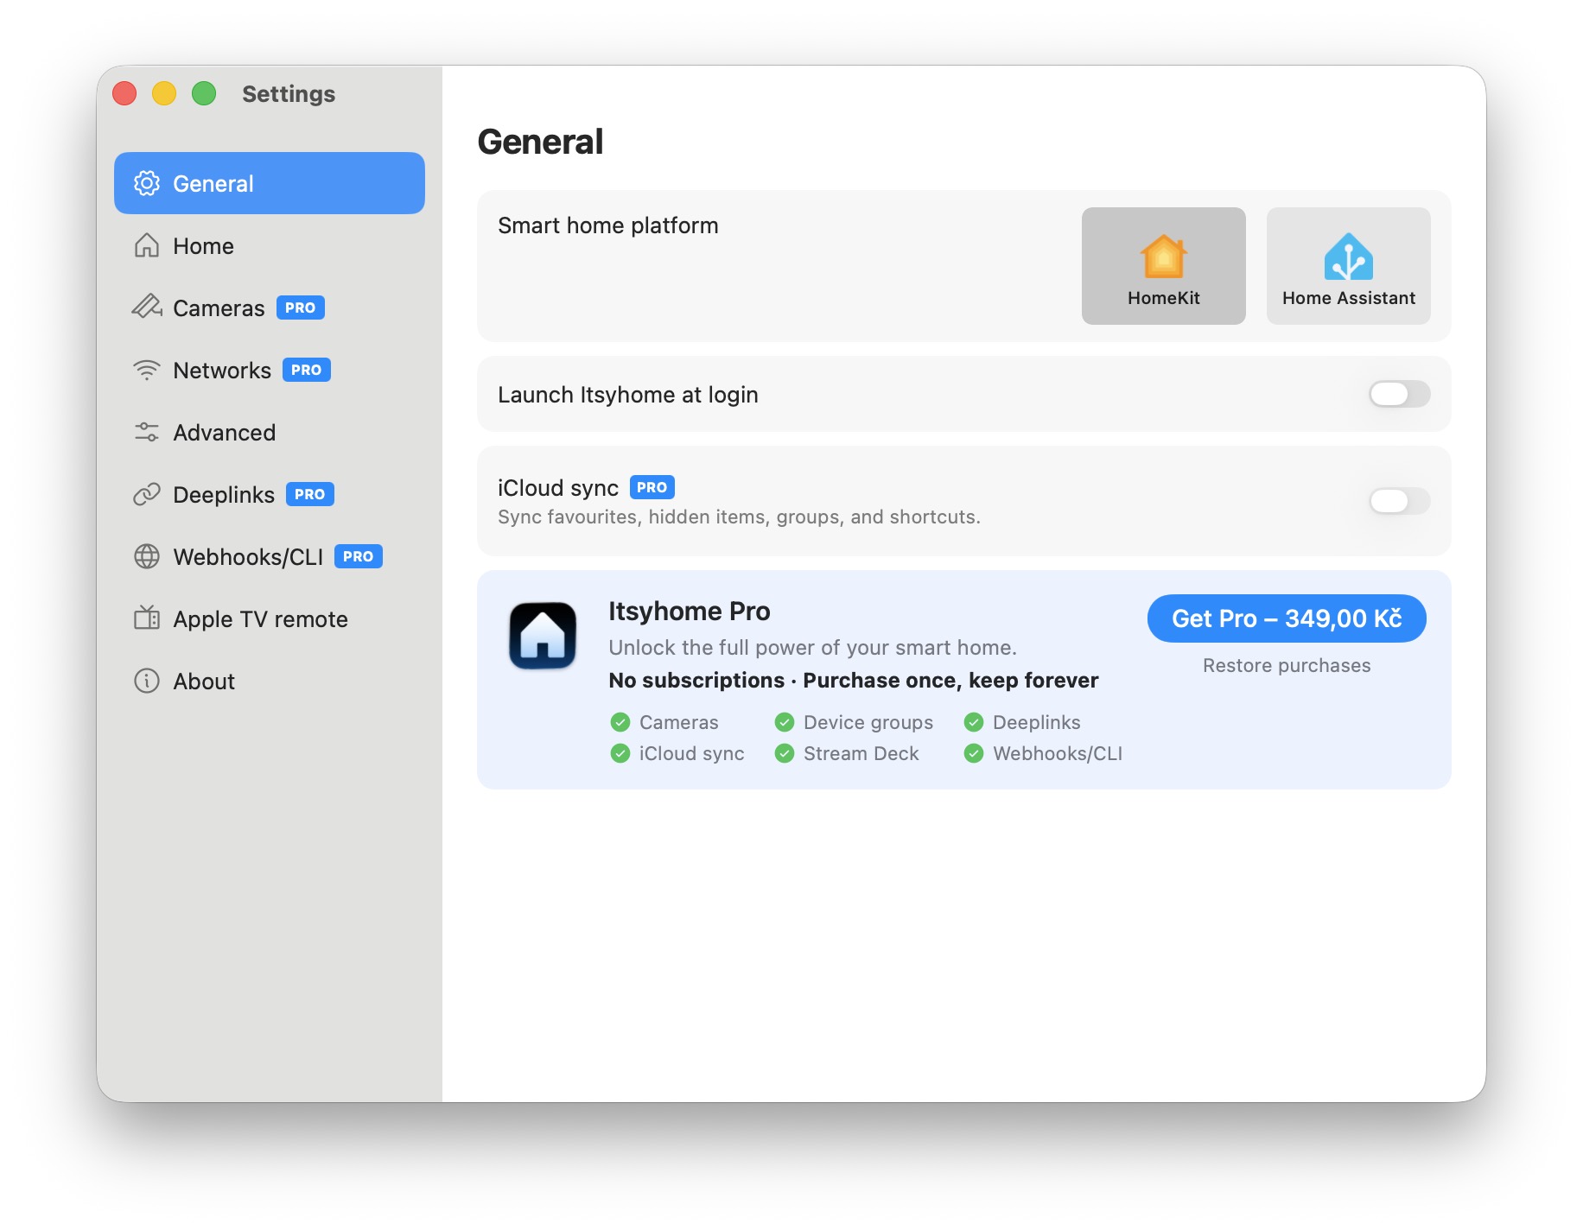Screen dimensions: 1583x1230
Task: Click the "Settings" window title
Action: [289, 93]
